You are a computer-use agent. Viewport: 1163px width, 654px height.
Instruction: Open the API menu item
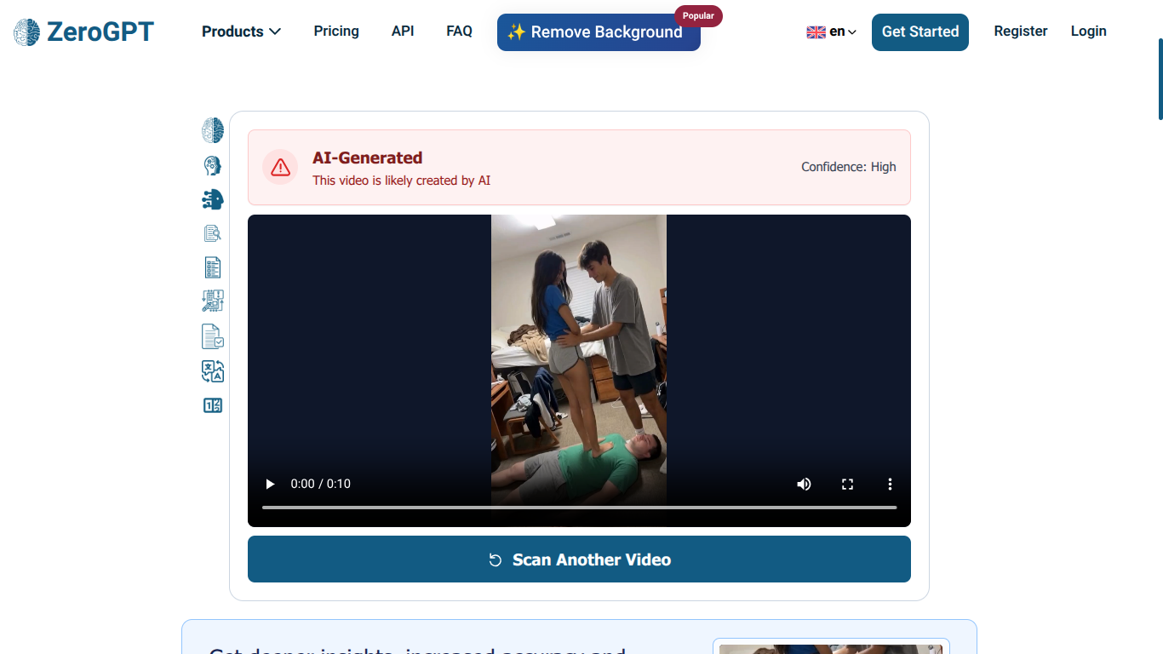(403, 31)
